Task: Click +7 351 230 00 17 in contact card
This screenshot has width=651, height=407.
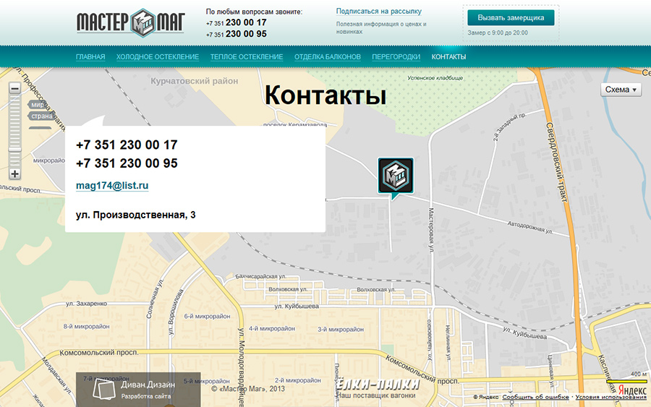Action: click(127, 145)
